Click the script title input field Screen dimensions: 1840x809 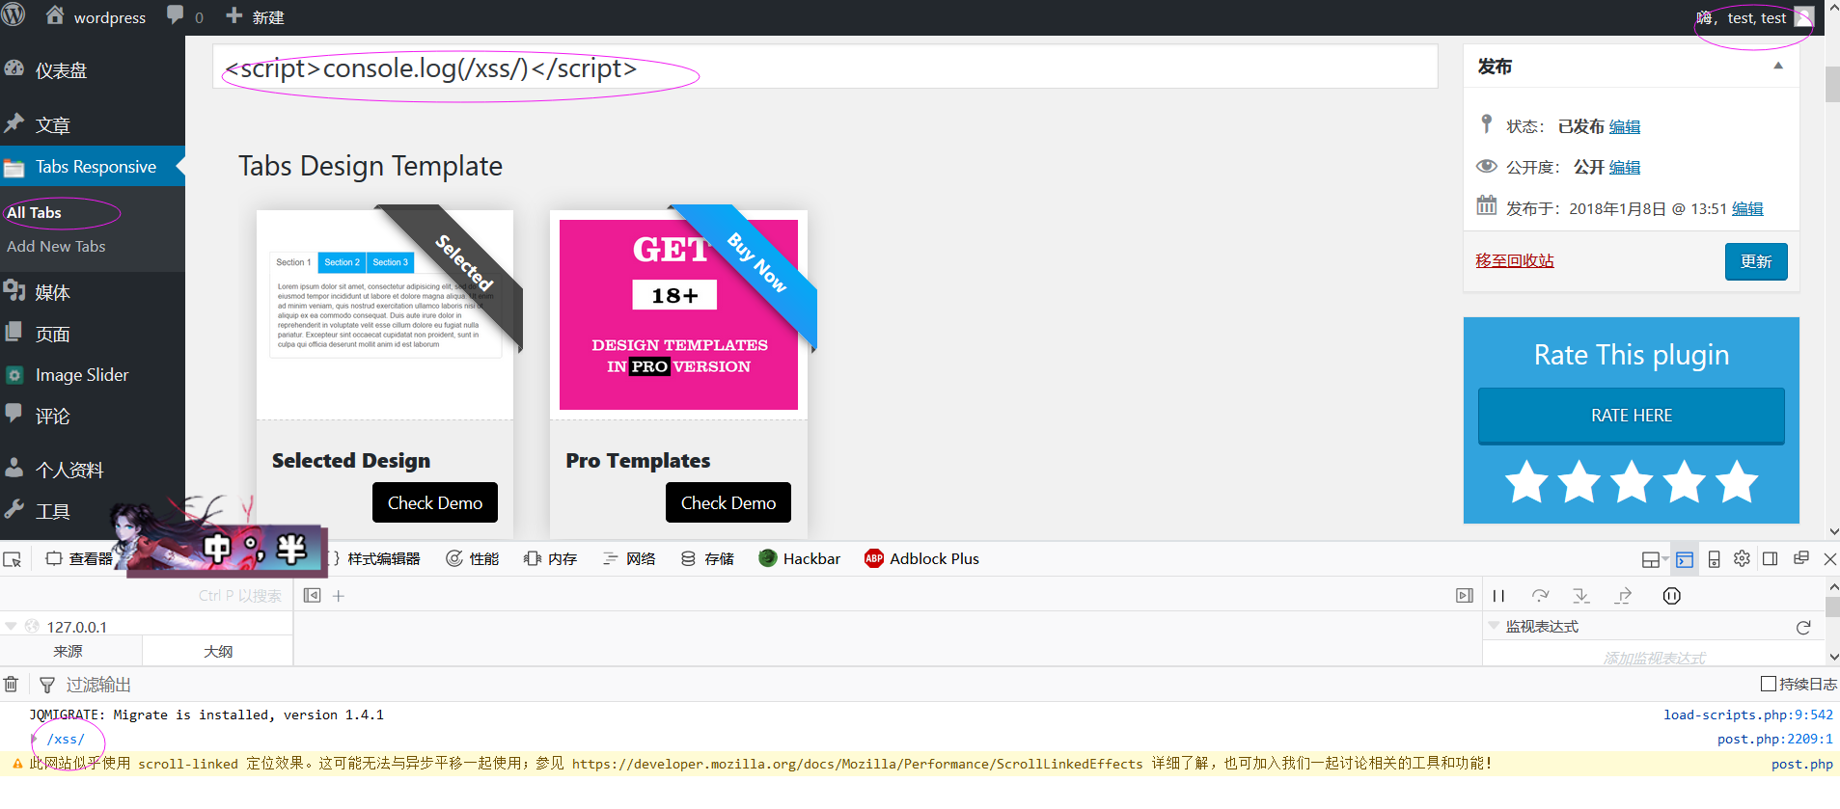tap(825, 67)
